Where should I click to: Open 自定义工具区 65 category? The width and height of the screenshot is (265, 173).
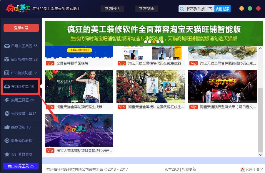coord(21,46)
